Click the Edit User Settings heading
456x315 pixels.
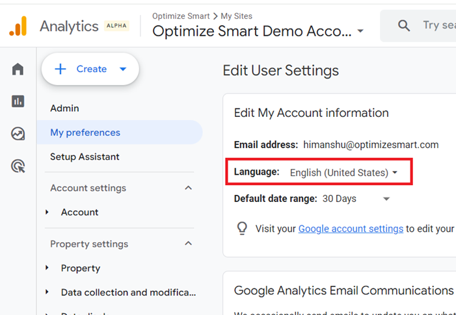tap(280, 71)
